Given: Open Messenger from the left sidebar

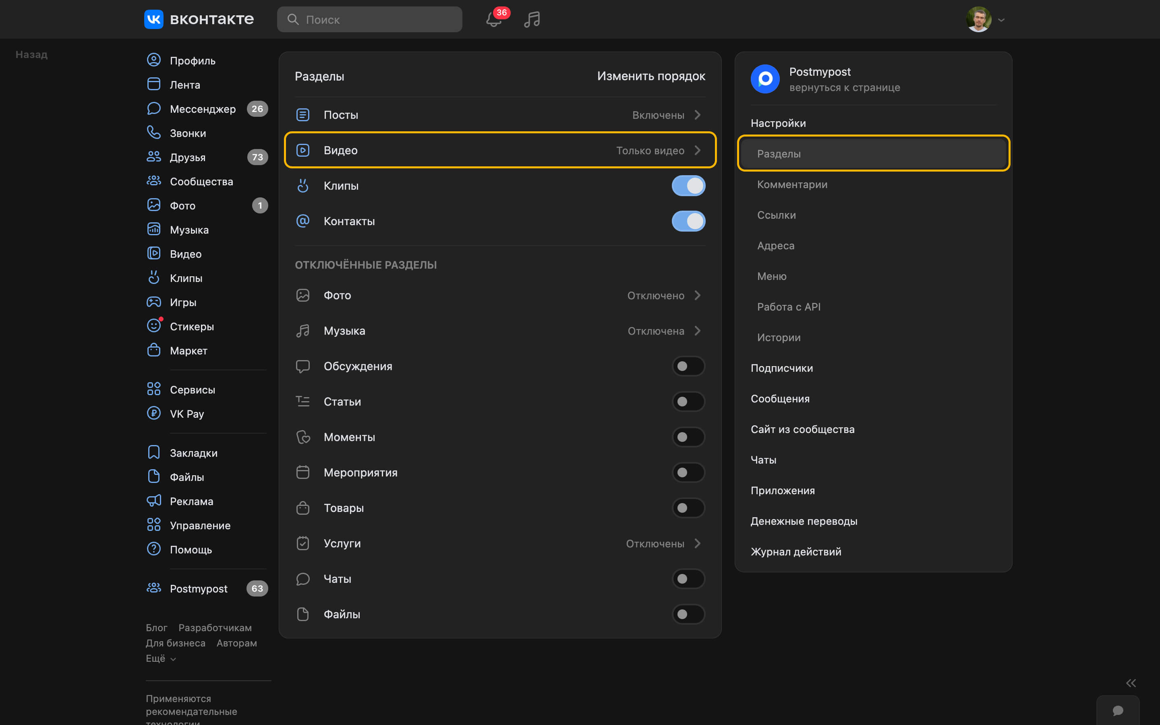Looking at the screenshot, I should [202, 109].
